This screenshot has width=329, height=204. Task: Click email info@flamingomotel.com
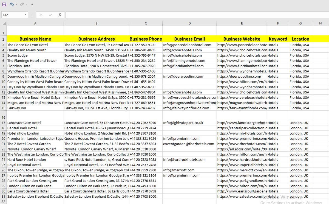coord(189,61)
